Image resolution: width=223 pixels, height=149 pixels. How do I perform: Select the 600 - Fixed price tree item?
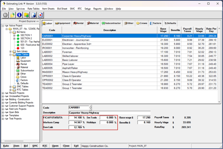pos(30,45)
